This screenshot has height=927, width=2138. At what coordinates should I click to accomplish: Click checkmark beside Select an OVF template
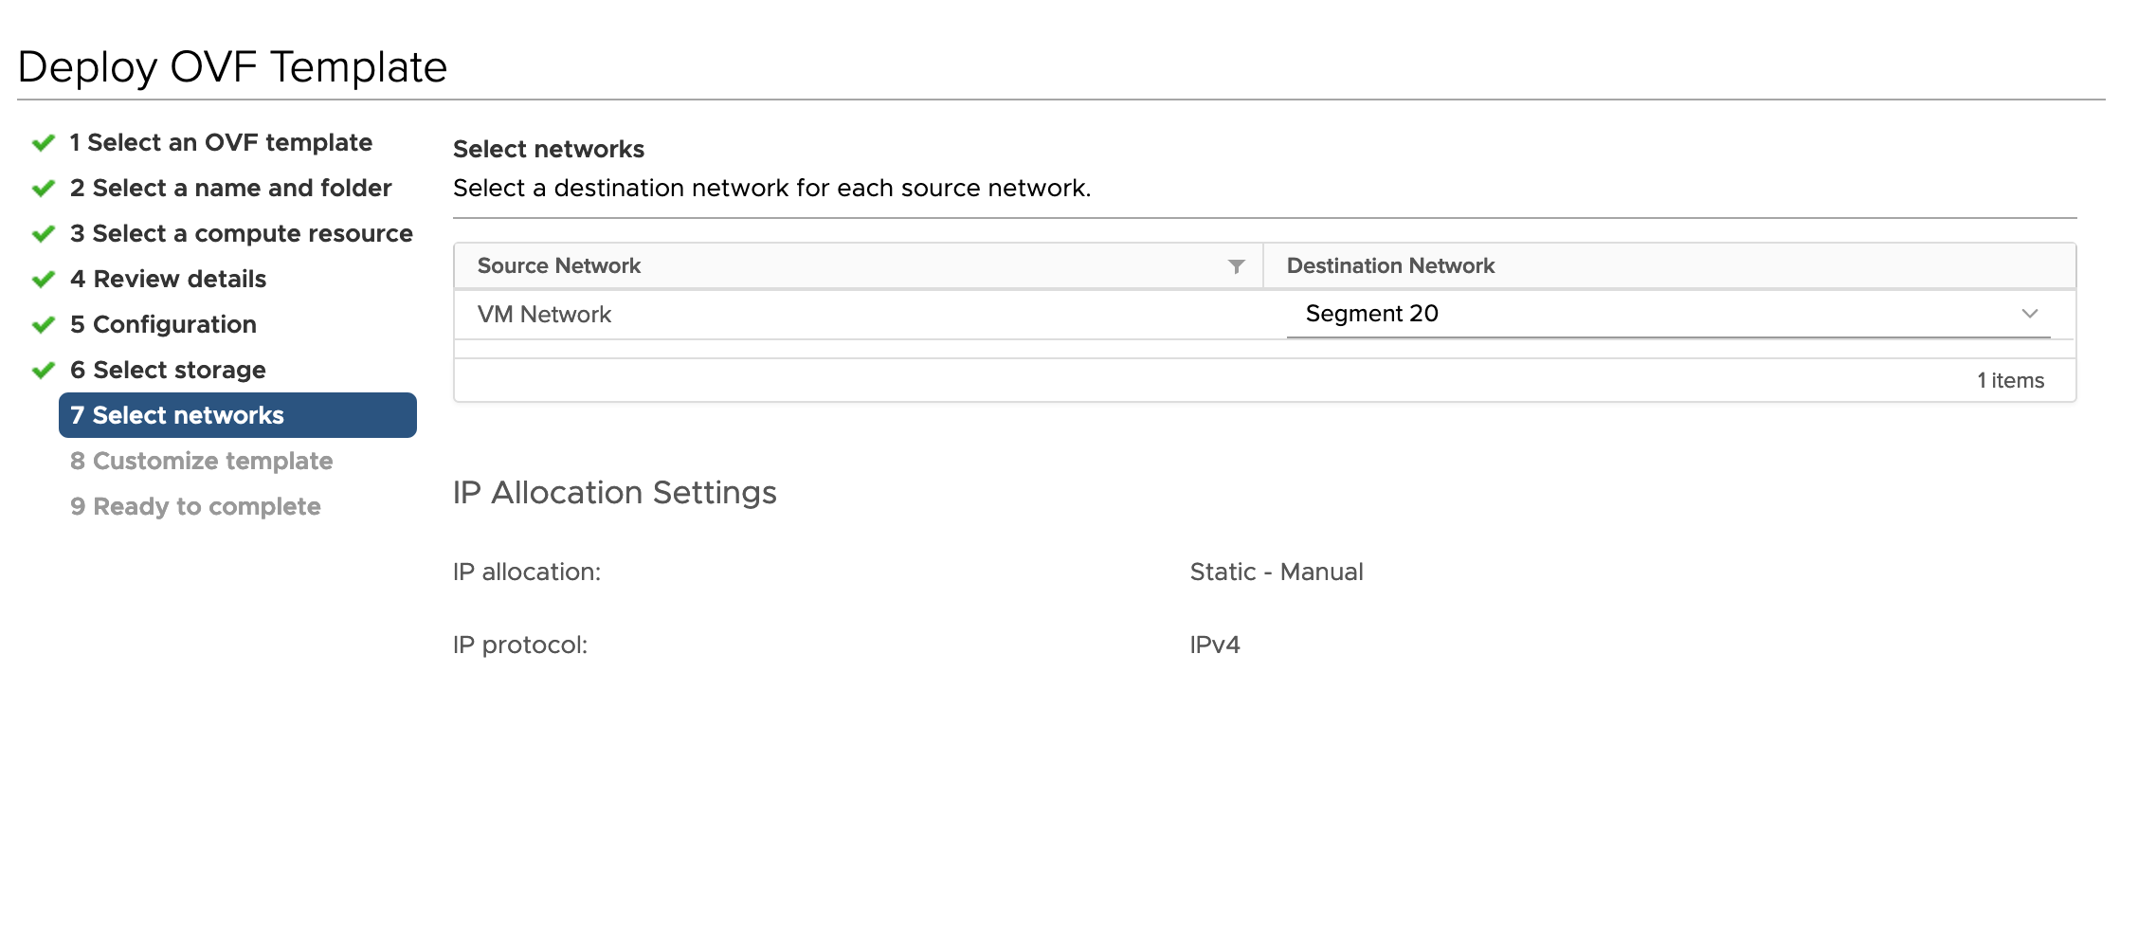click(44, 143)
